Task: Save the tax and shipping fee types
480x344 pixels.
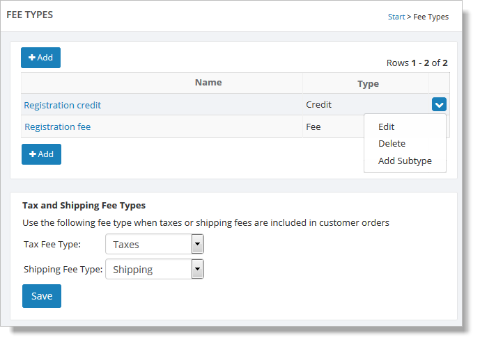Action: [42, 296]
